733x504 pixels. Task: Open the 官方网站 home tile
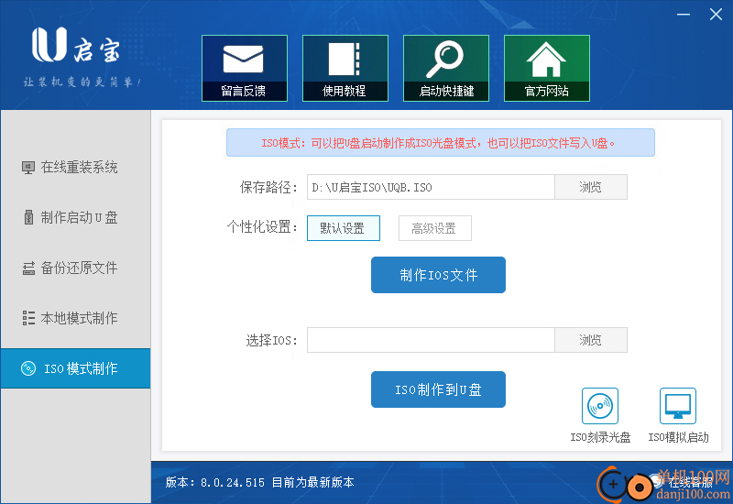click(x=547, y=68)
